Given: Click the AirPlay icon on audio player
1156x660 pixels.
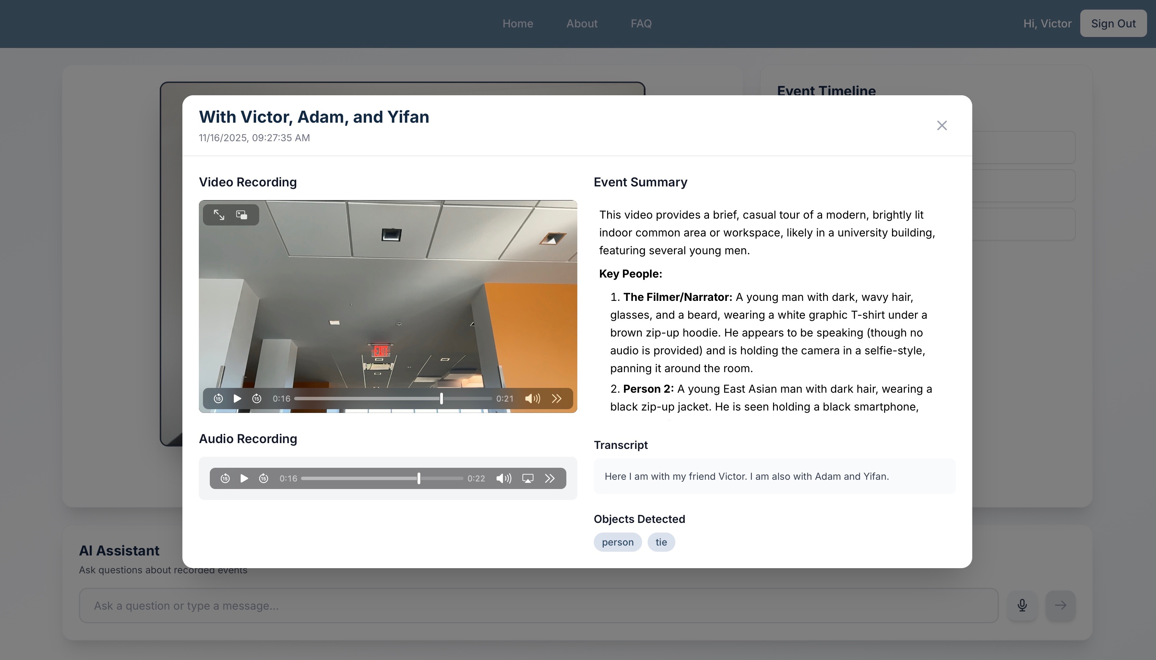Looking at the screenshot, I should point(528,478).
